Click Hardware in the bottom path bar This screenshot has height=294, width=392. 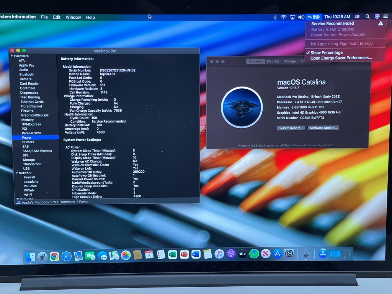pyautogui.click(x=67, y=202)
